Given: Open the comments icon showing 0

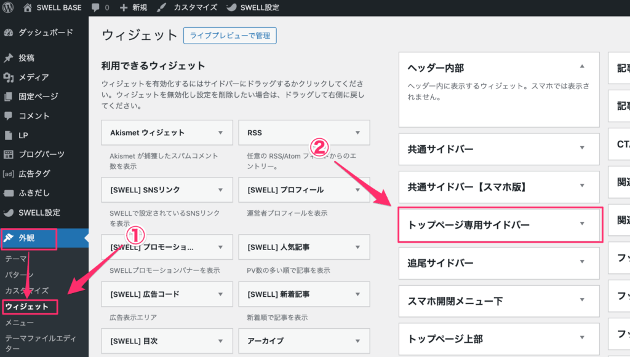Looking at the screenshot, I should click(95, 7).
